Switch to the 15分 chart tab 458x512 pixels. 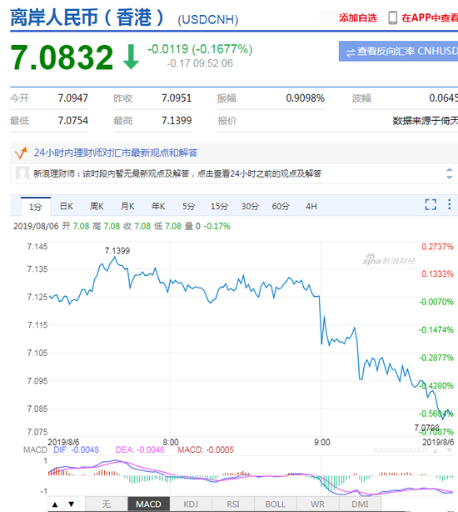[x=219, y=206]
